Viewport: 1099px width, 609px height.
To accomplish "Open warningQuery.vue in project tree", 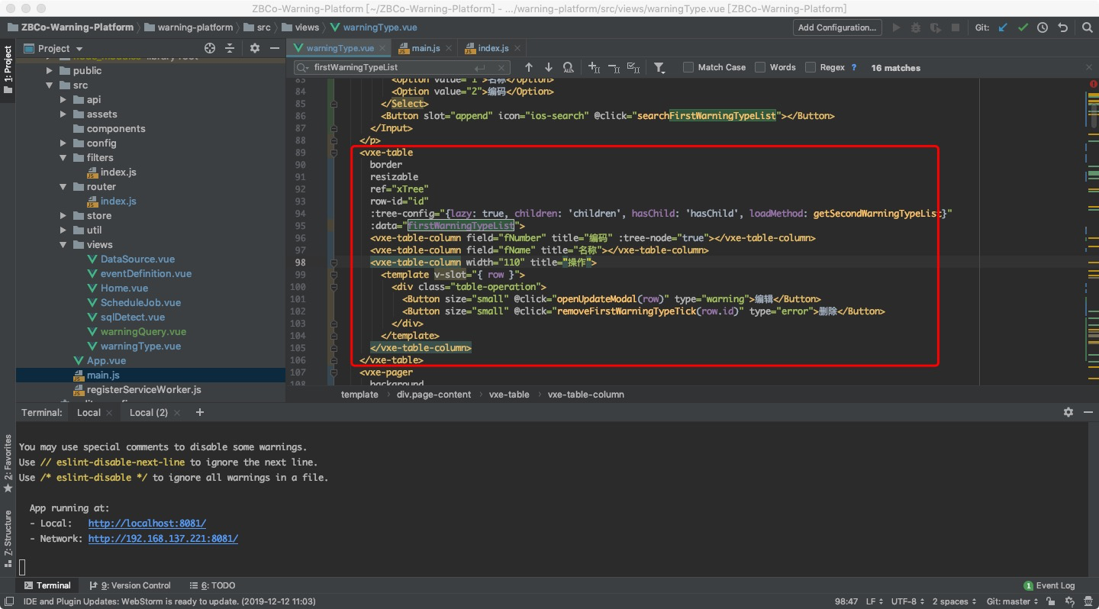I will (143, 331).
